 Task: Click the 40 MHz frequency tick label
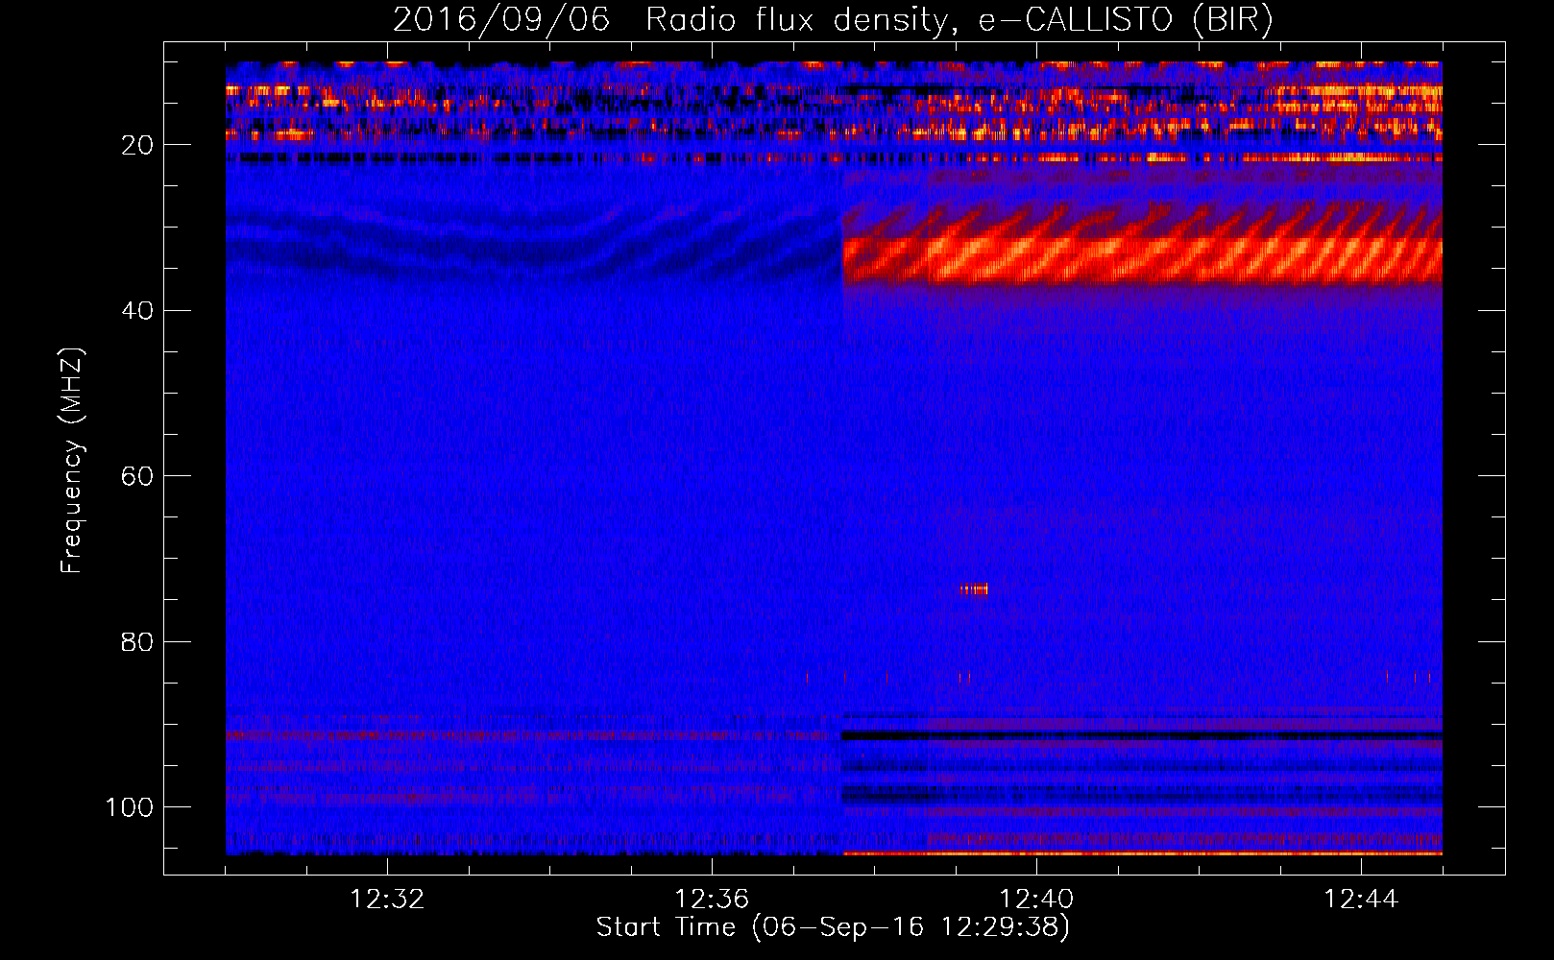[x=137, y=310]
